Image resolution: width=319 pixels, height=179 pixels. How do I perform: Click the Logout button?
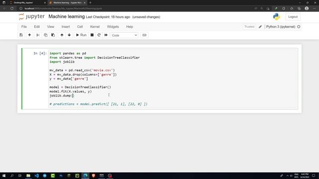pos(293,17)
